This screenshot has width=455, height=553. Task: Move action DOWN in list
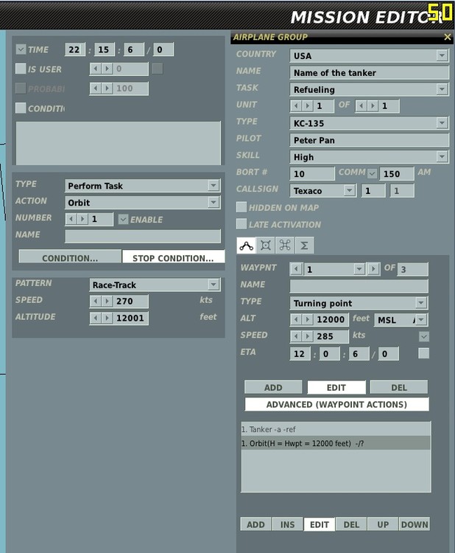pos(415,524)
